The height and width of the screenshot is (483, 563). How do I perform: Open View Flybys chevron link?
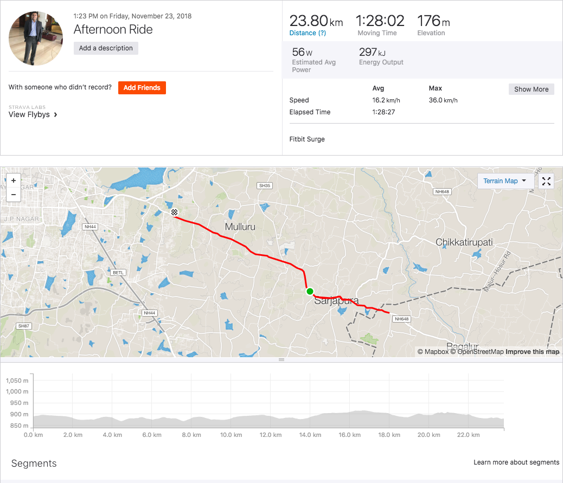tap(33, 114)
